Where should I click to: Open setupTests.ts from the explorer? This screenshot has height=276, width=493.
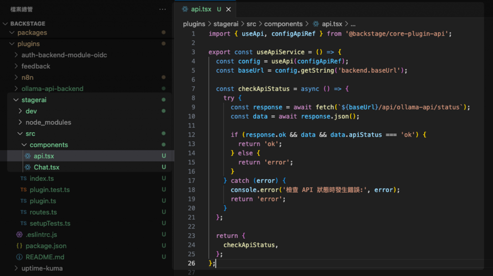click(50, 224)
